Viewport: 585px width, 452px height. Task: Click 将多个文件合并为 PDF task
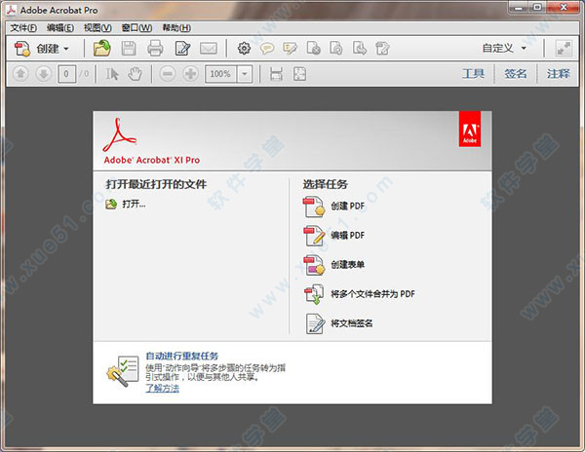371,293
